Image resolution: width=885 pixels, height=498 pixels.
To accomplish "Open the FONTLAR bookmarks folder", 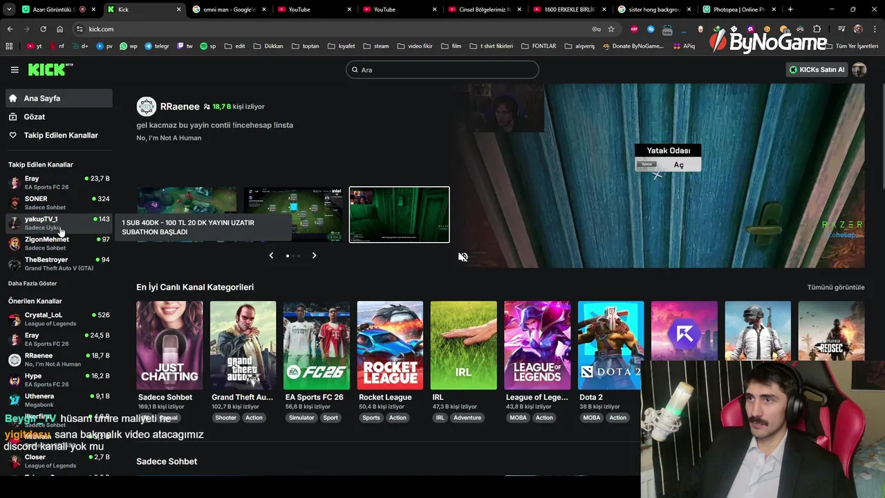I will coord(538,46).
